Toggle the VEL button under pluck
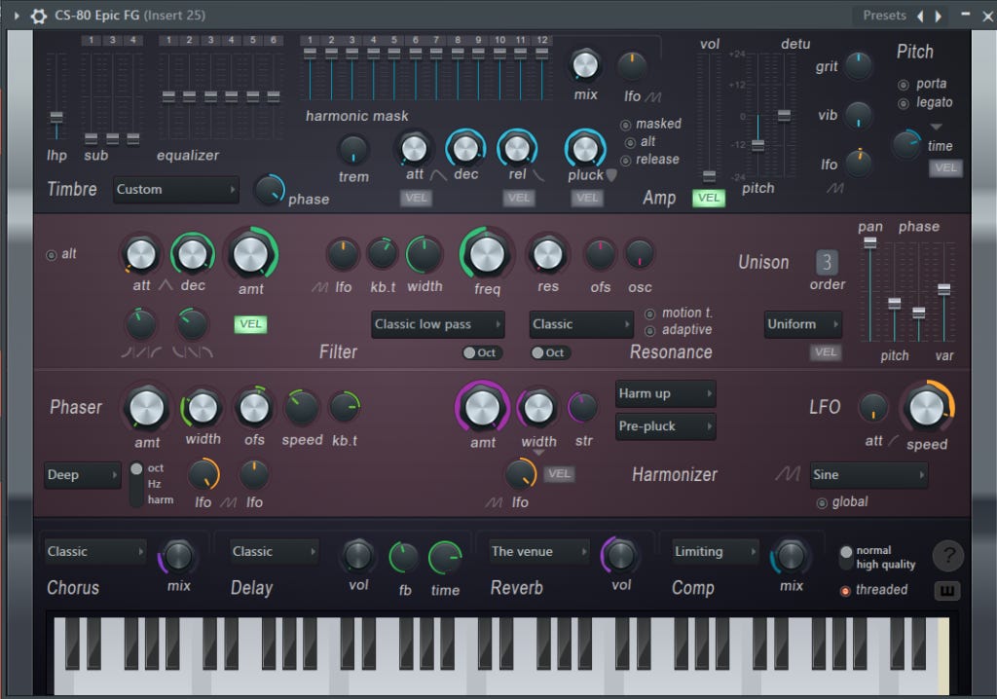 pyautogui.click(x=586, y=199)
